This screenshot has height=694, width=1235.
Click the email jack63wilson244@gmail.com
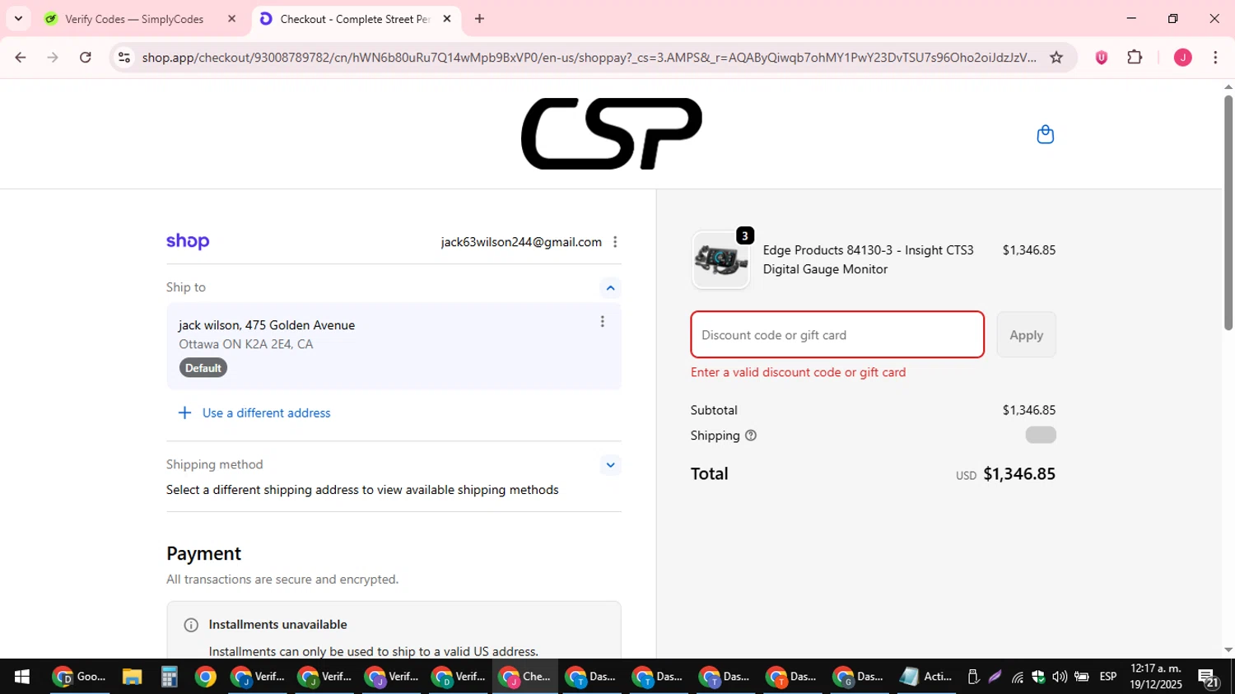pyautogui.click(x=521, y=242)
